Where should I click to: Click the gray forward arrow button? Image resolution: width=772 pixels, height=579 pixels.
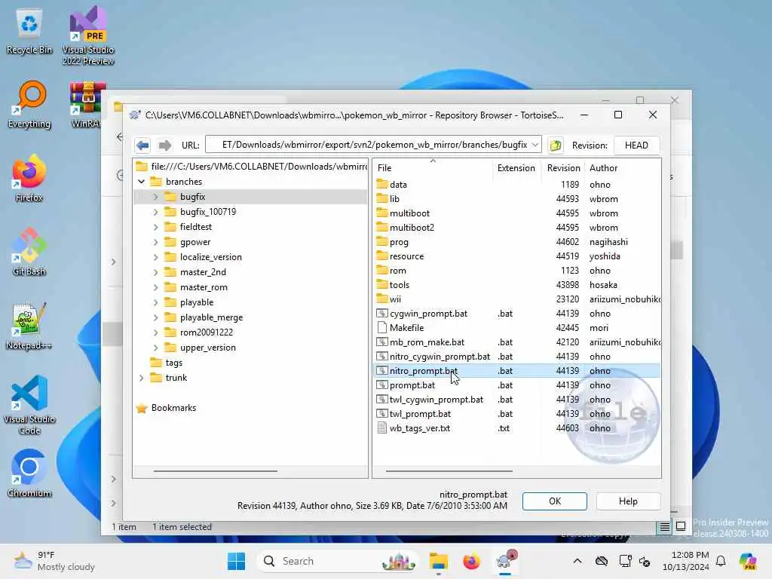(x=165, y=146)
